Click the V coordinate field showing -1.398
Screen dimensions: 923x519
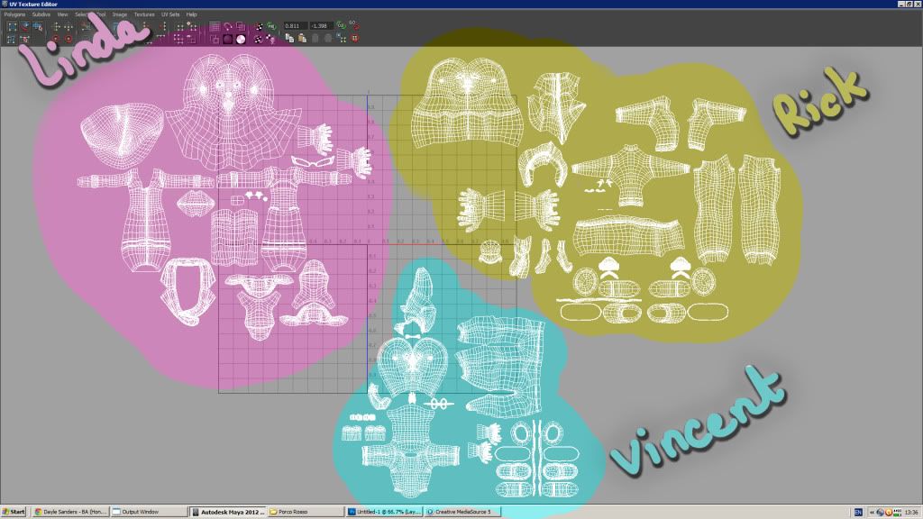pos(322,26)
